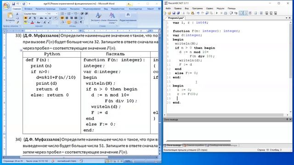Click Save icon in PascalABC toolbar
This screenshot has width=294, height=165.
(x=174, y=13)
